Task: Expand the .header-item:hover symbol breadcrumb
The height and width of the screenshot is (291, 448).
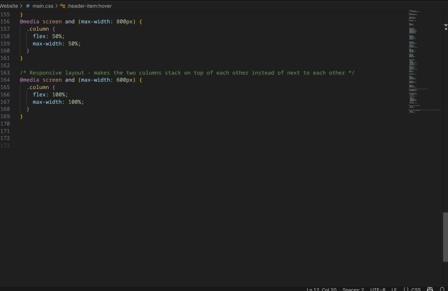Action: (x=89, y=6)
